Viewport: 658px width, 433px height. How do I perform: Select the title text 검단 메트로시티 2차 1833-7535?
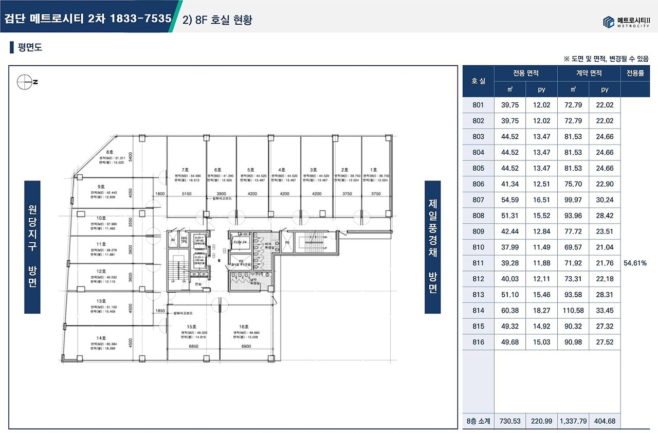87,19
